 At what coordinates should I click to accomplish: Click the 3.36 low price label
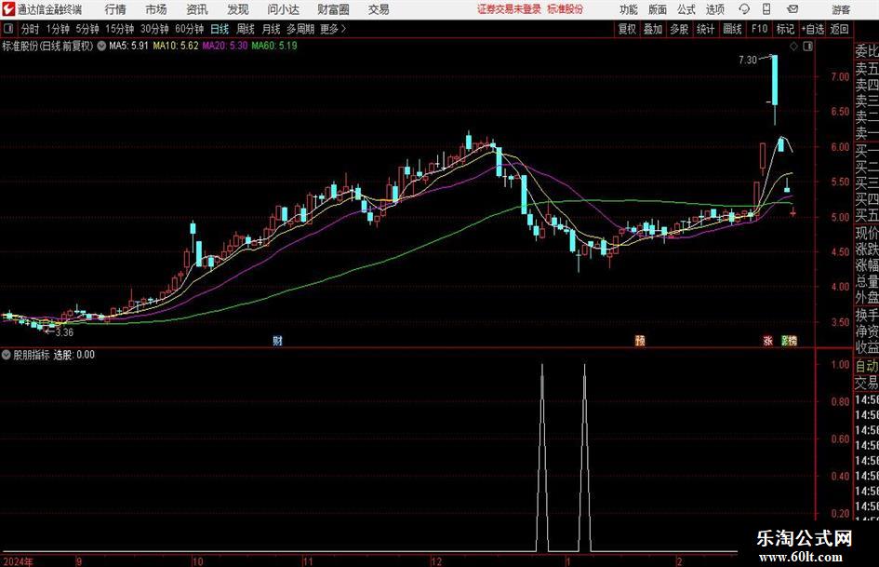click(x=64, y=332)
